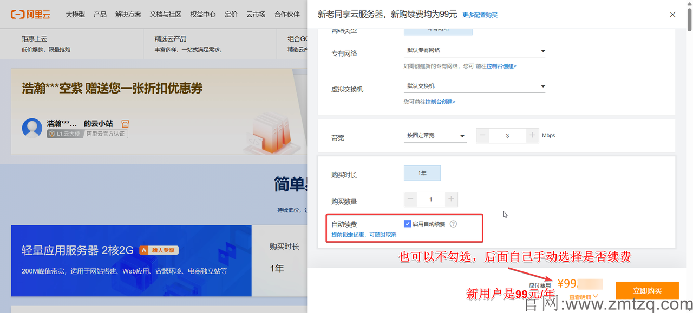Click the store icon beside 的云小站
This screenshot has width=693, height=313.
tap(125, 124)
